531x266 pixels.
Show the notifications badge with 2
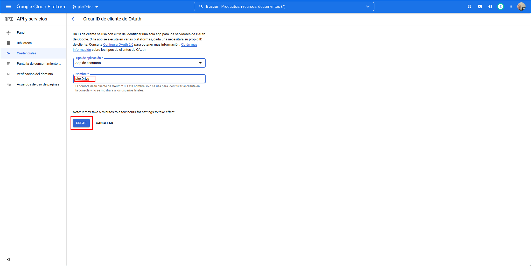500,6
